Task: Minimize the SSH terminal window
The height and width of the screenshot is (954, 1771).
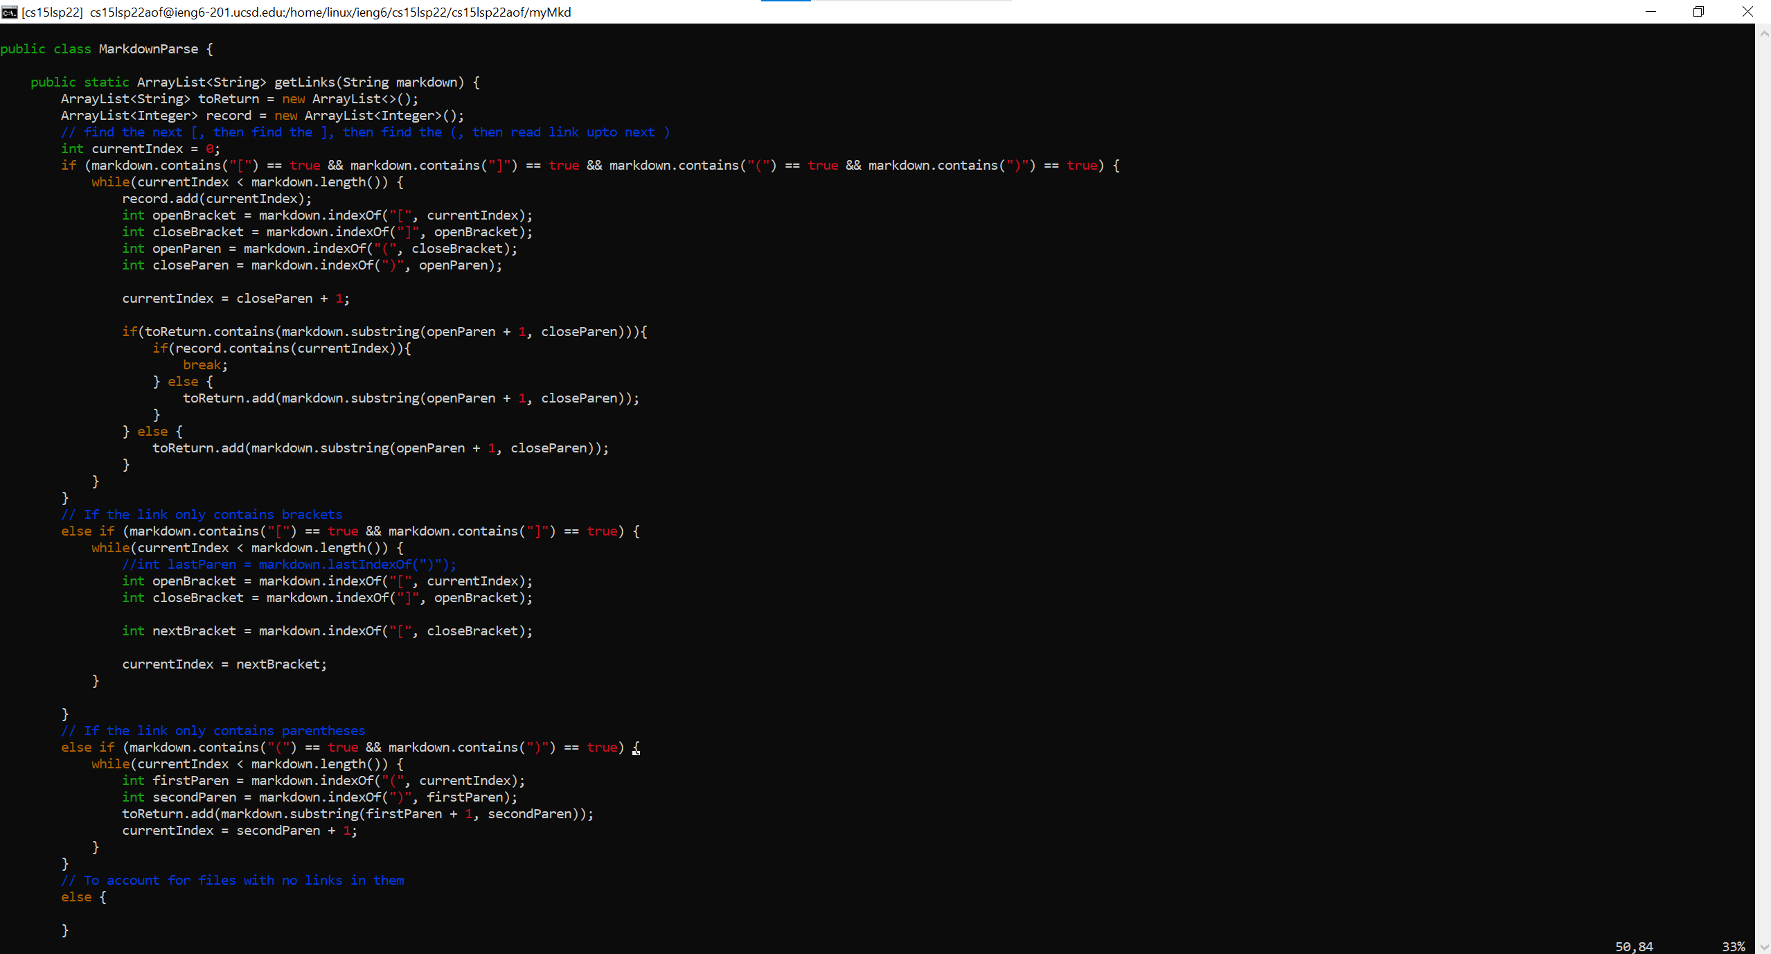Action: [x=1650, y=12]
